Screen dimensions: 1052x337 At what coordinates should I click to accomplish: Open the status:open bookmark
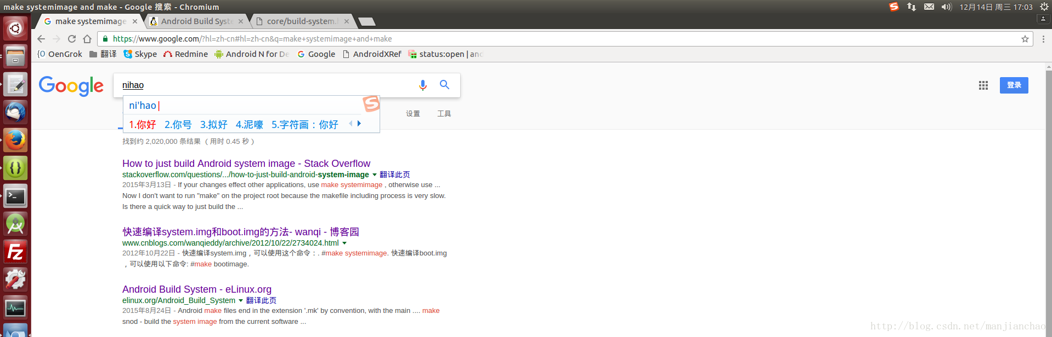pyautogui.click(x=445, y=54)
